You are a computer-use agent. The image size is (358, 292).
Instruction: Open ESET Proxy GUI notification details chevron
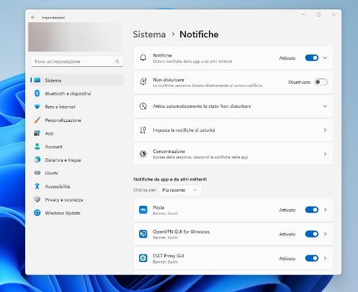[x=325, y=258]
